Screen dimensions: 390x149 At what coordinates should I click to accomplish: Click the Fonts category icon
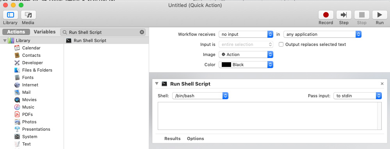[17, 77]
